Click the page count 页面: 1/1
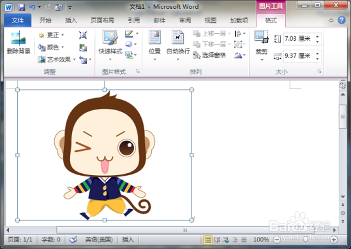 point(20,239)
